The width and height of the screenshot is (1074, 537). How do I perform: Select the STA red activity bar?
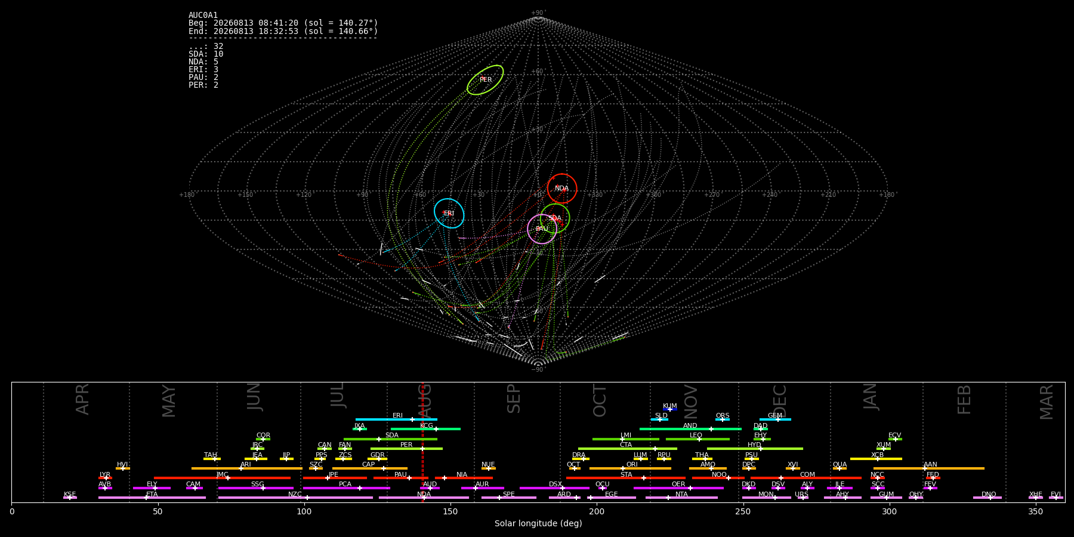[x=626, y=478]
